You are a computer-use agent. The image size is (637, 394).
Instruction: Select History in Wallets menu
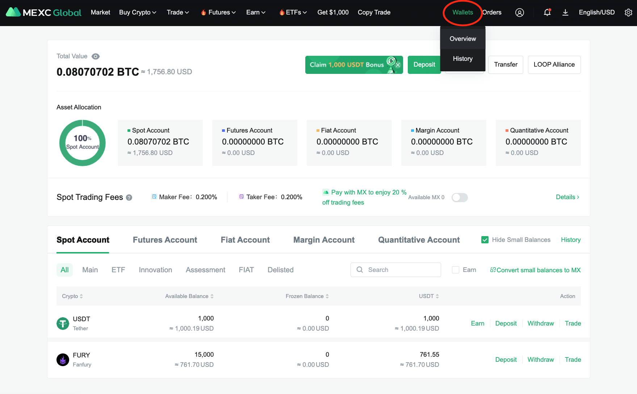pos(463,59)
